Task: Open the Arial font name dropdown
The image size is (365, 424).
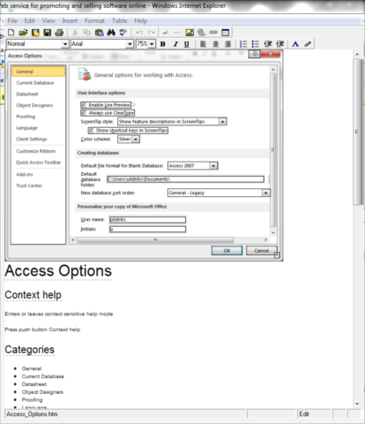Action: [x=130, y=44]
